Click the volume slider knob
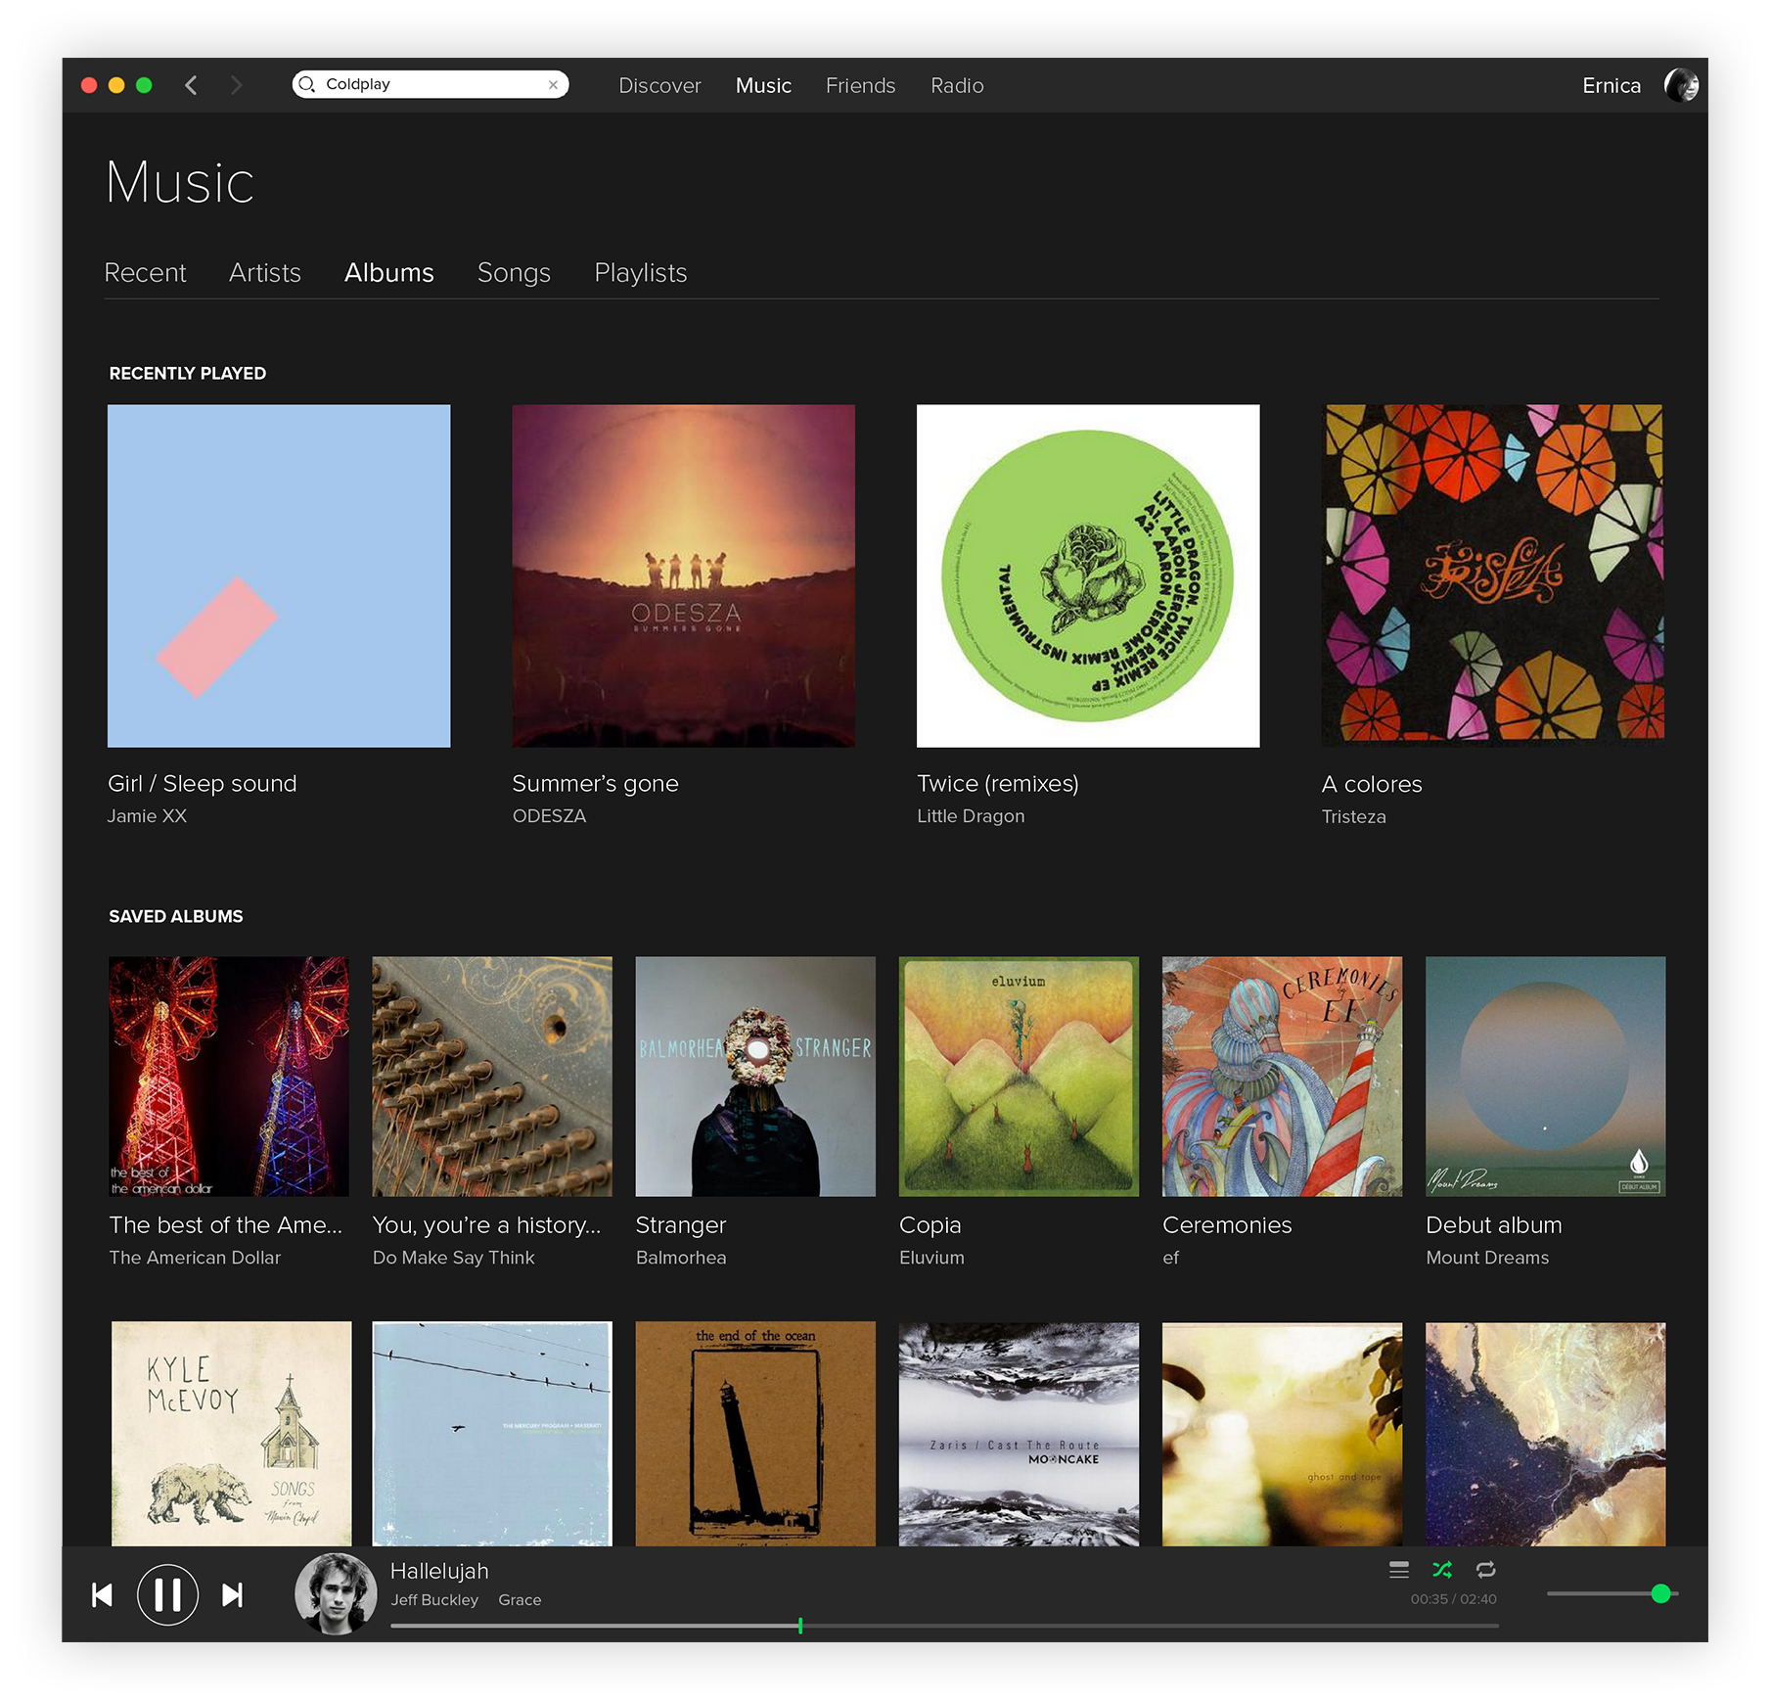 pyautogui.click(x=1660, y=1593)
